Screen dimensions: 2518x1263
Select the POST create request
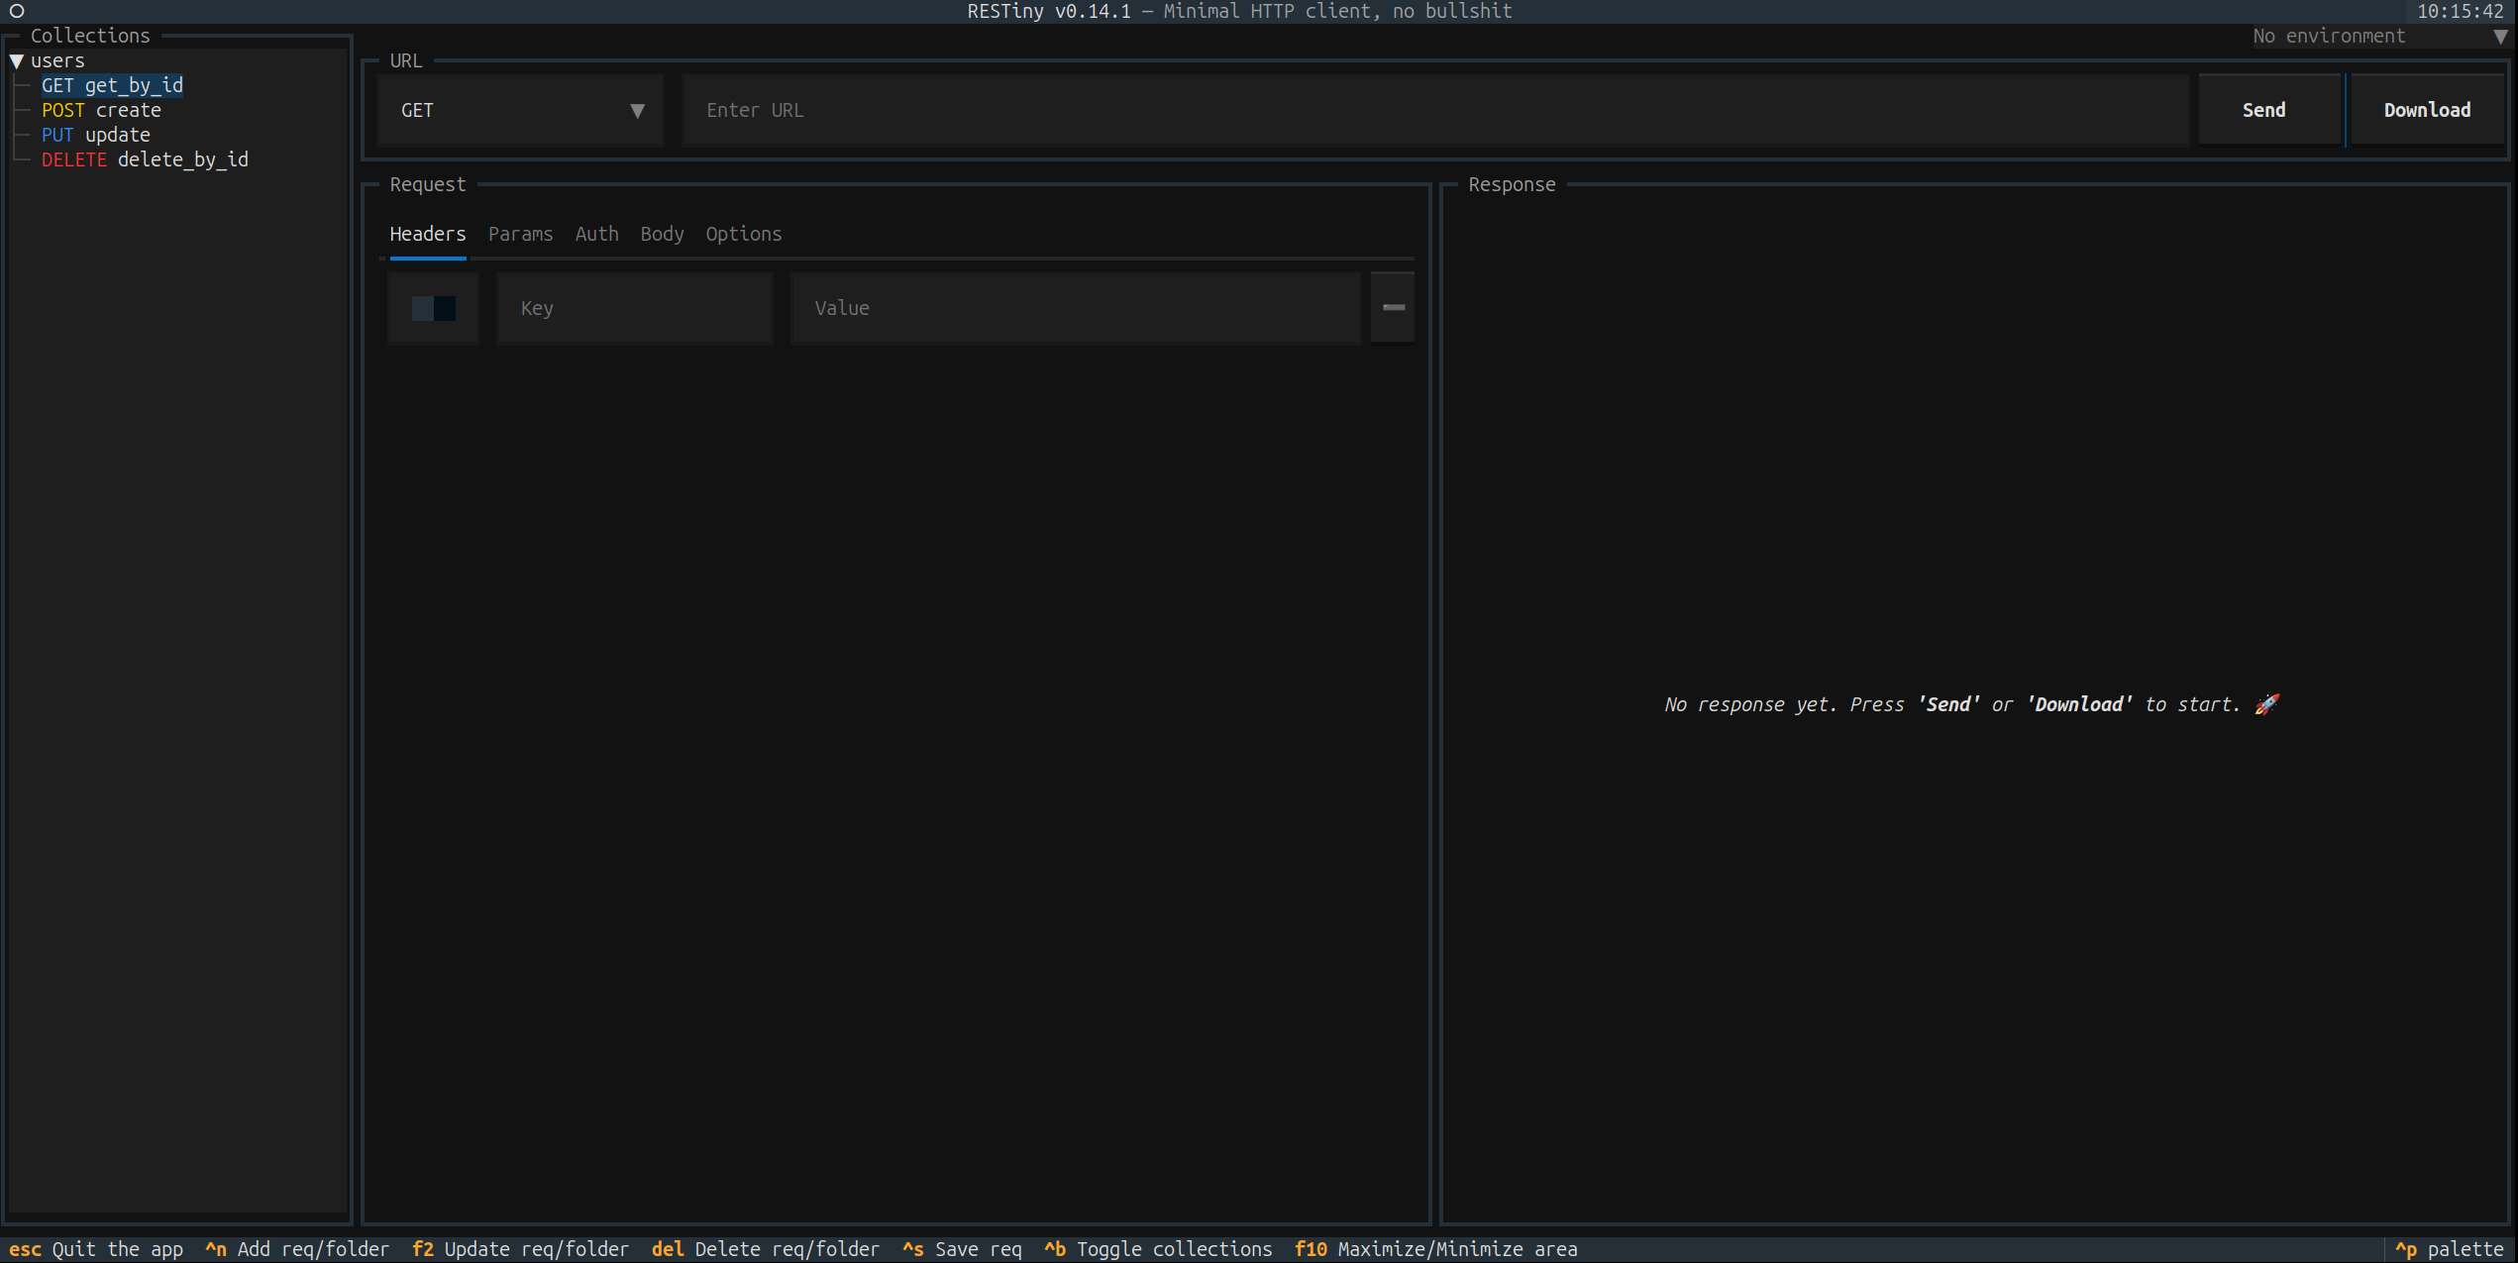[x=101, y=110]
